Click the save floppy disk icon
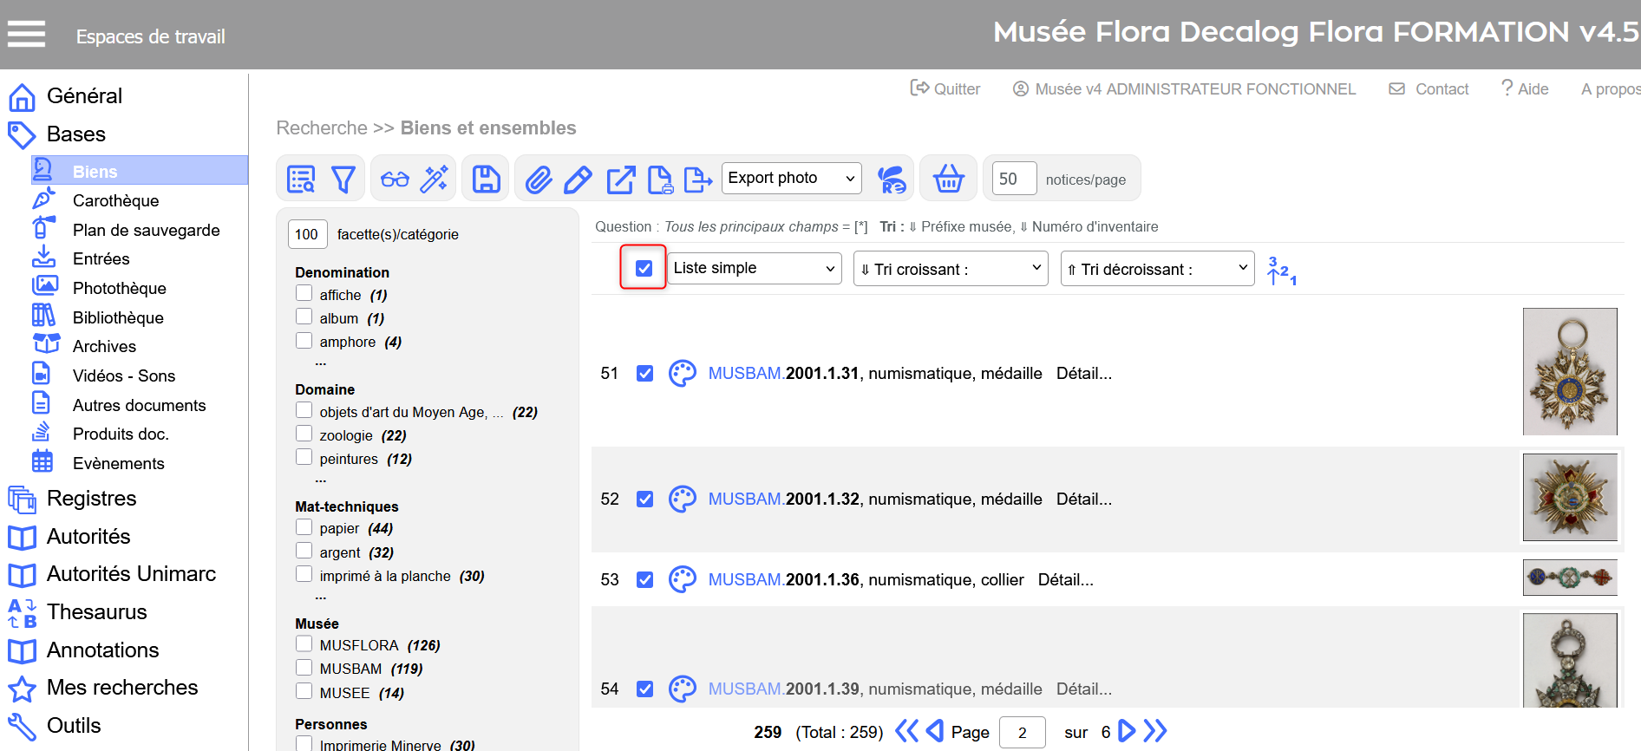Screen dimensions: 1641x751 tap(486, 180)
